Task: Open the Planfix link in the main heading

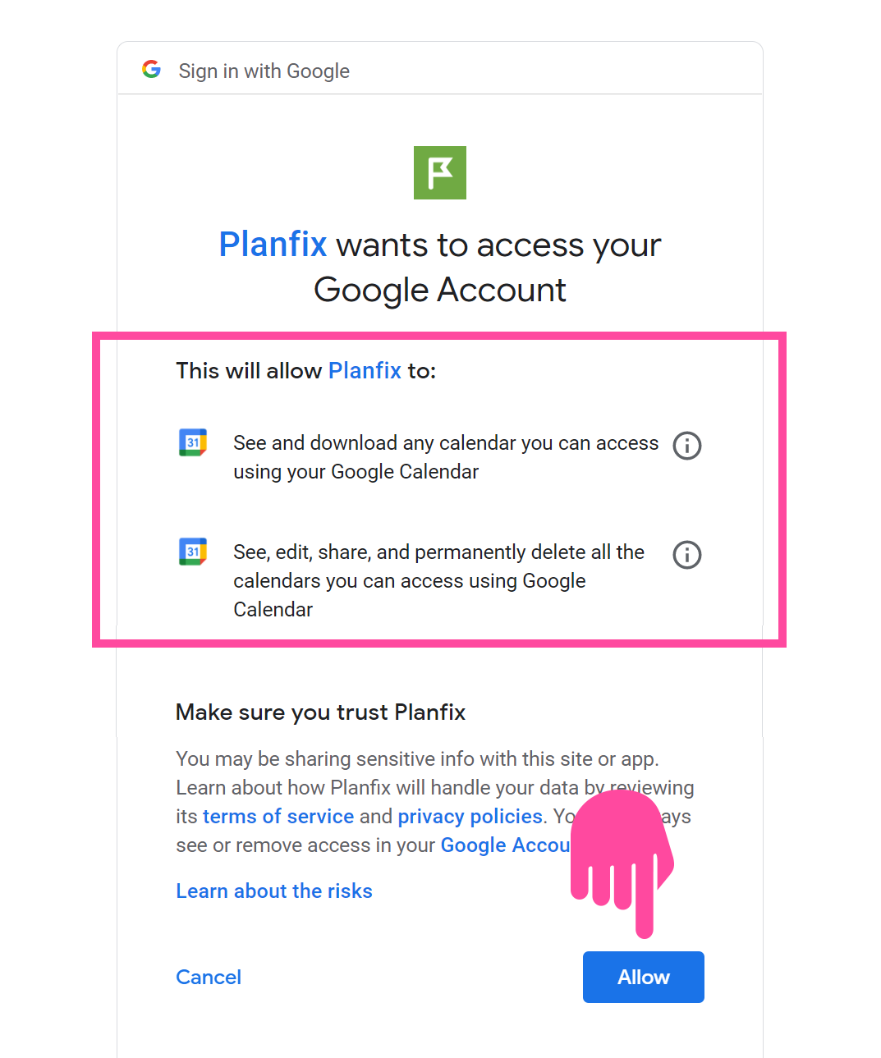Action: click(x=273, y=245)
